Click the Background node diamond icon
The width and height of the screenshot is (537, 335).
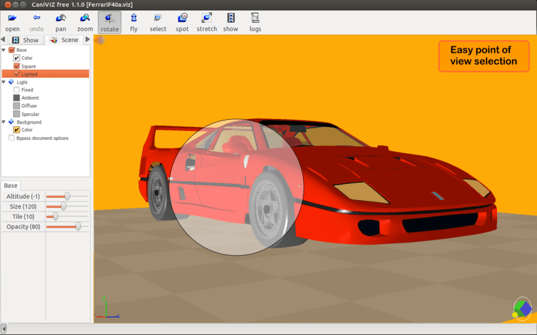[x=11, y=122]
